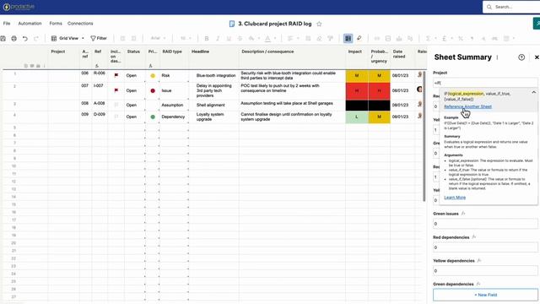Redo the last undone action
The width and height of the screenshot is (540, 304).
[36, 38]
